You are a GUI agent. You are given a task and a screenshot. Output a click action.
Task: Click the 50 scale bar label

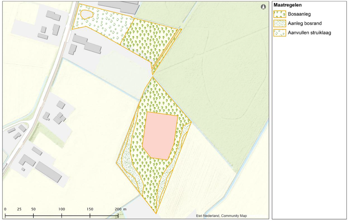point(33,209)
